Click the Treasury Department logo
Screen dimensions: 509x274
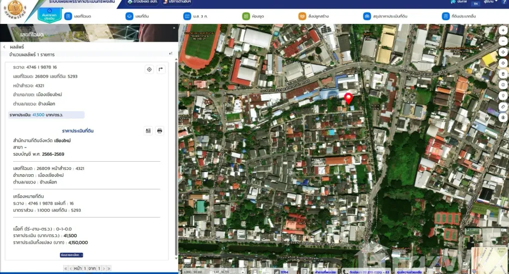tap(15, 10)
